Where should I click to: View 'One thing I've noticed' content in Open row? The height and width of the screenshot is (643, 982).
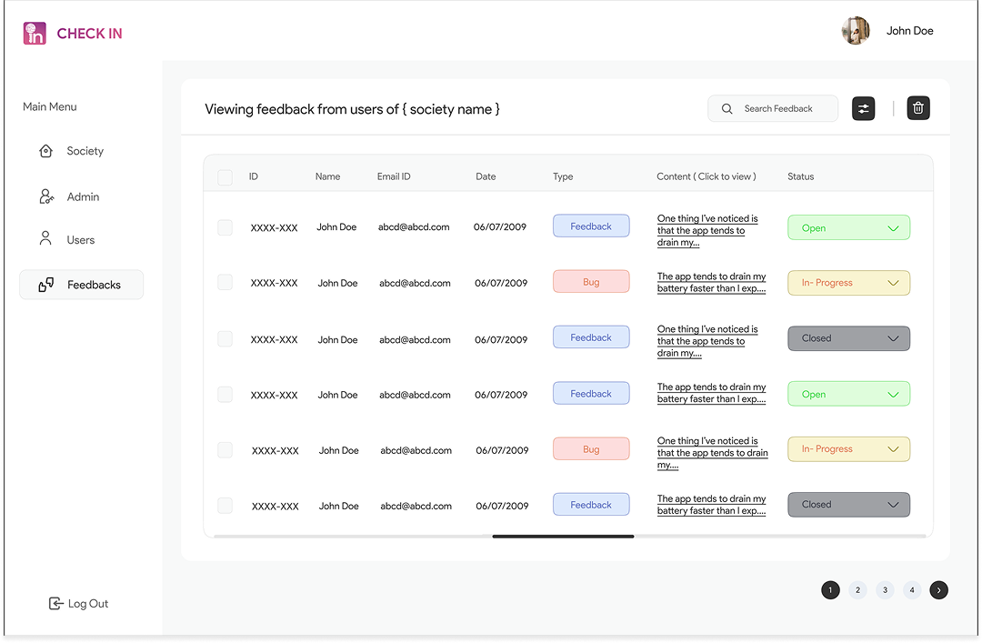pos(707,231)
